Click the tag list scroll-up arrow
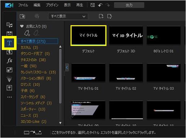The width and height of the screenshot is (186, 138). tap(60, 46)
